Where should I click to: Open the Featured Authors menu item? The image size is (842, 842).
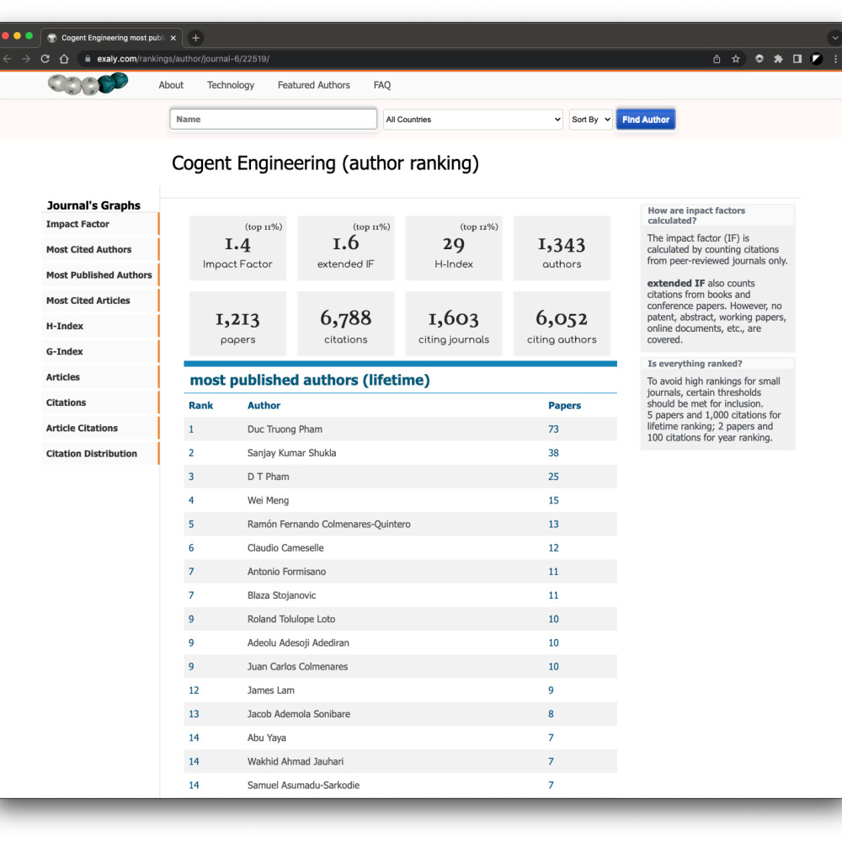pyautogui.click(x=313, y=85)
